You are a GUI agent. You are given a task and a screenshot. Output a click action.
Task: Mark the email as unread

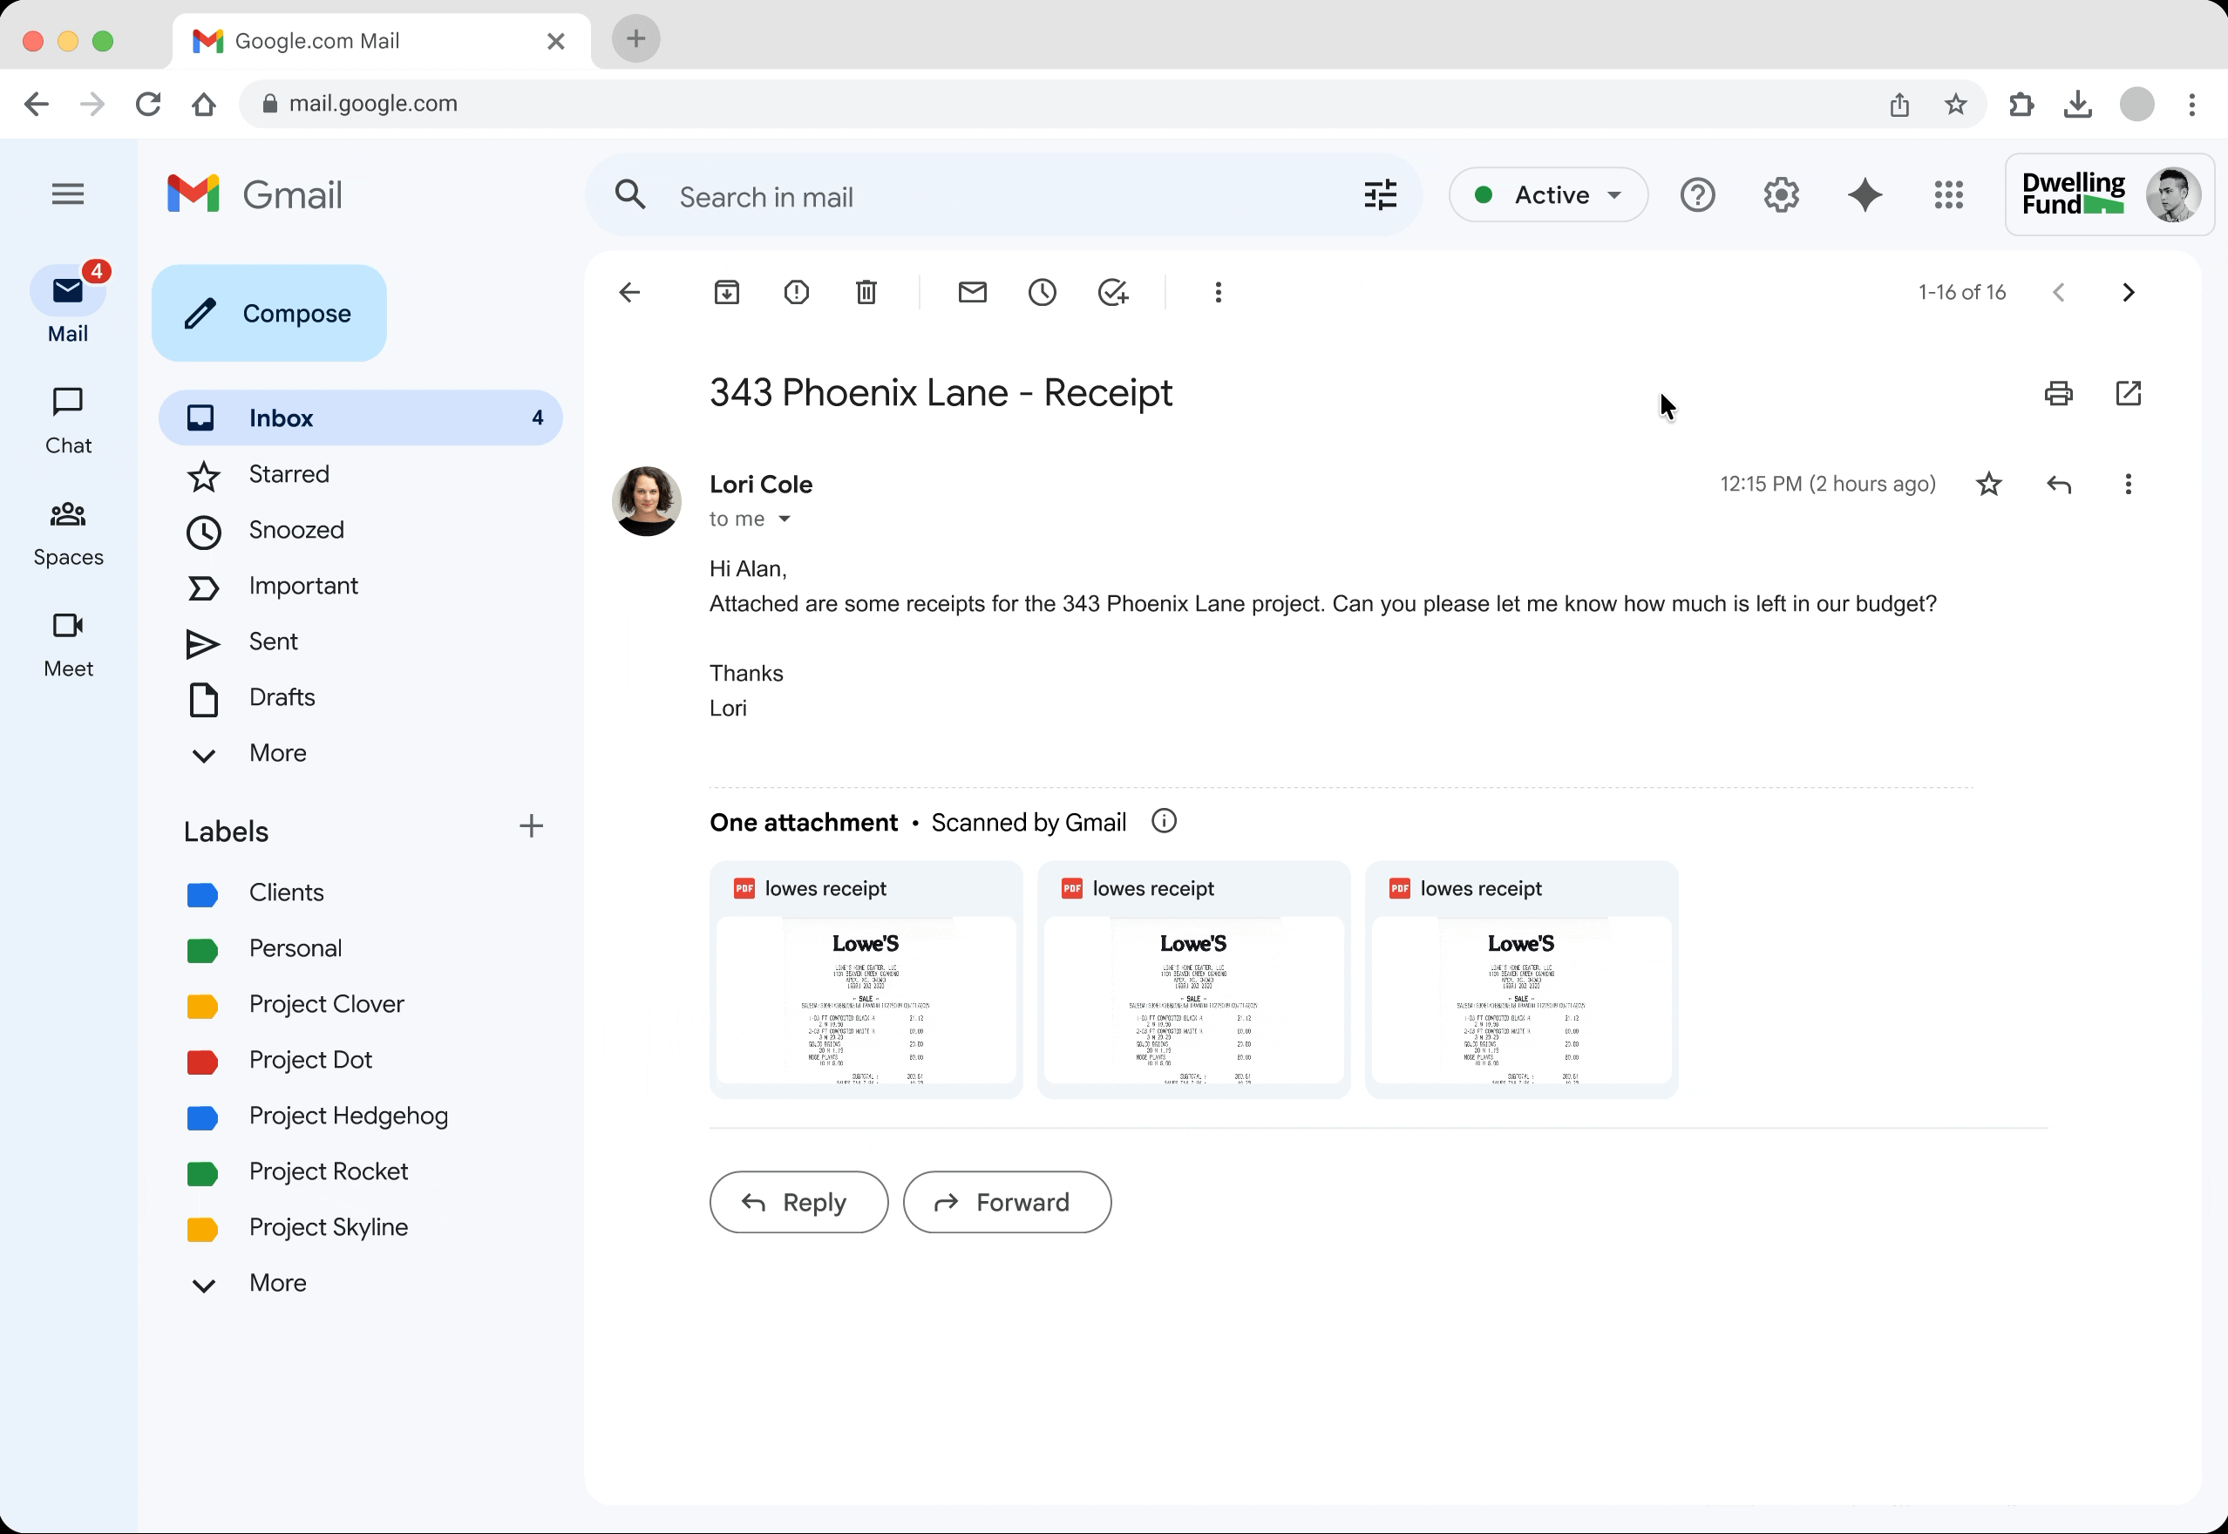click(x=973, y=292)
